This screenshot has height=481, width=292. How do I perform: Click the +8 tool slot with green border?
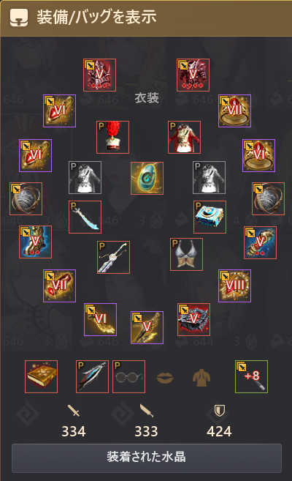[251, 377]
